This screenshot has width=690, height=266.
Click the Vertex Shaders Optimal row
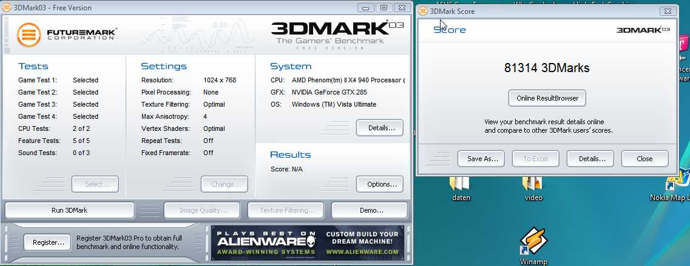pyautogui.click(x=183, y=128)
